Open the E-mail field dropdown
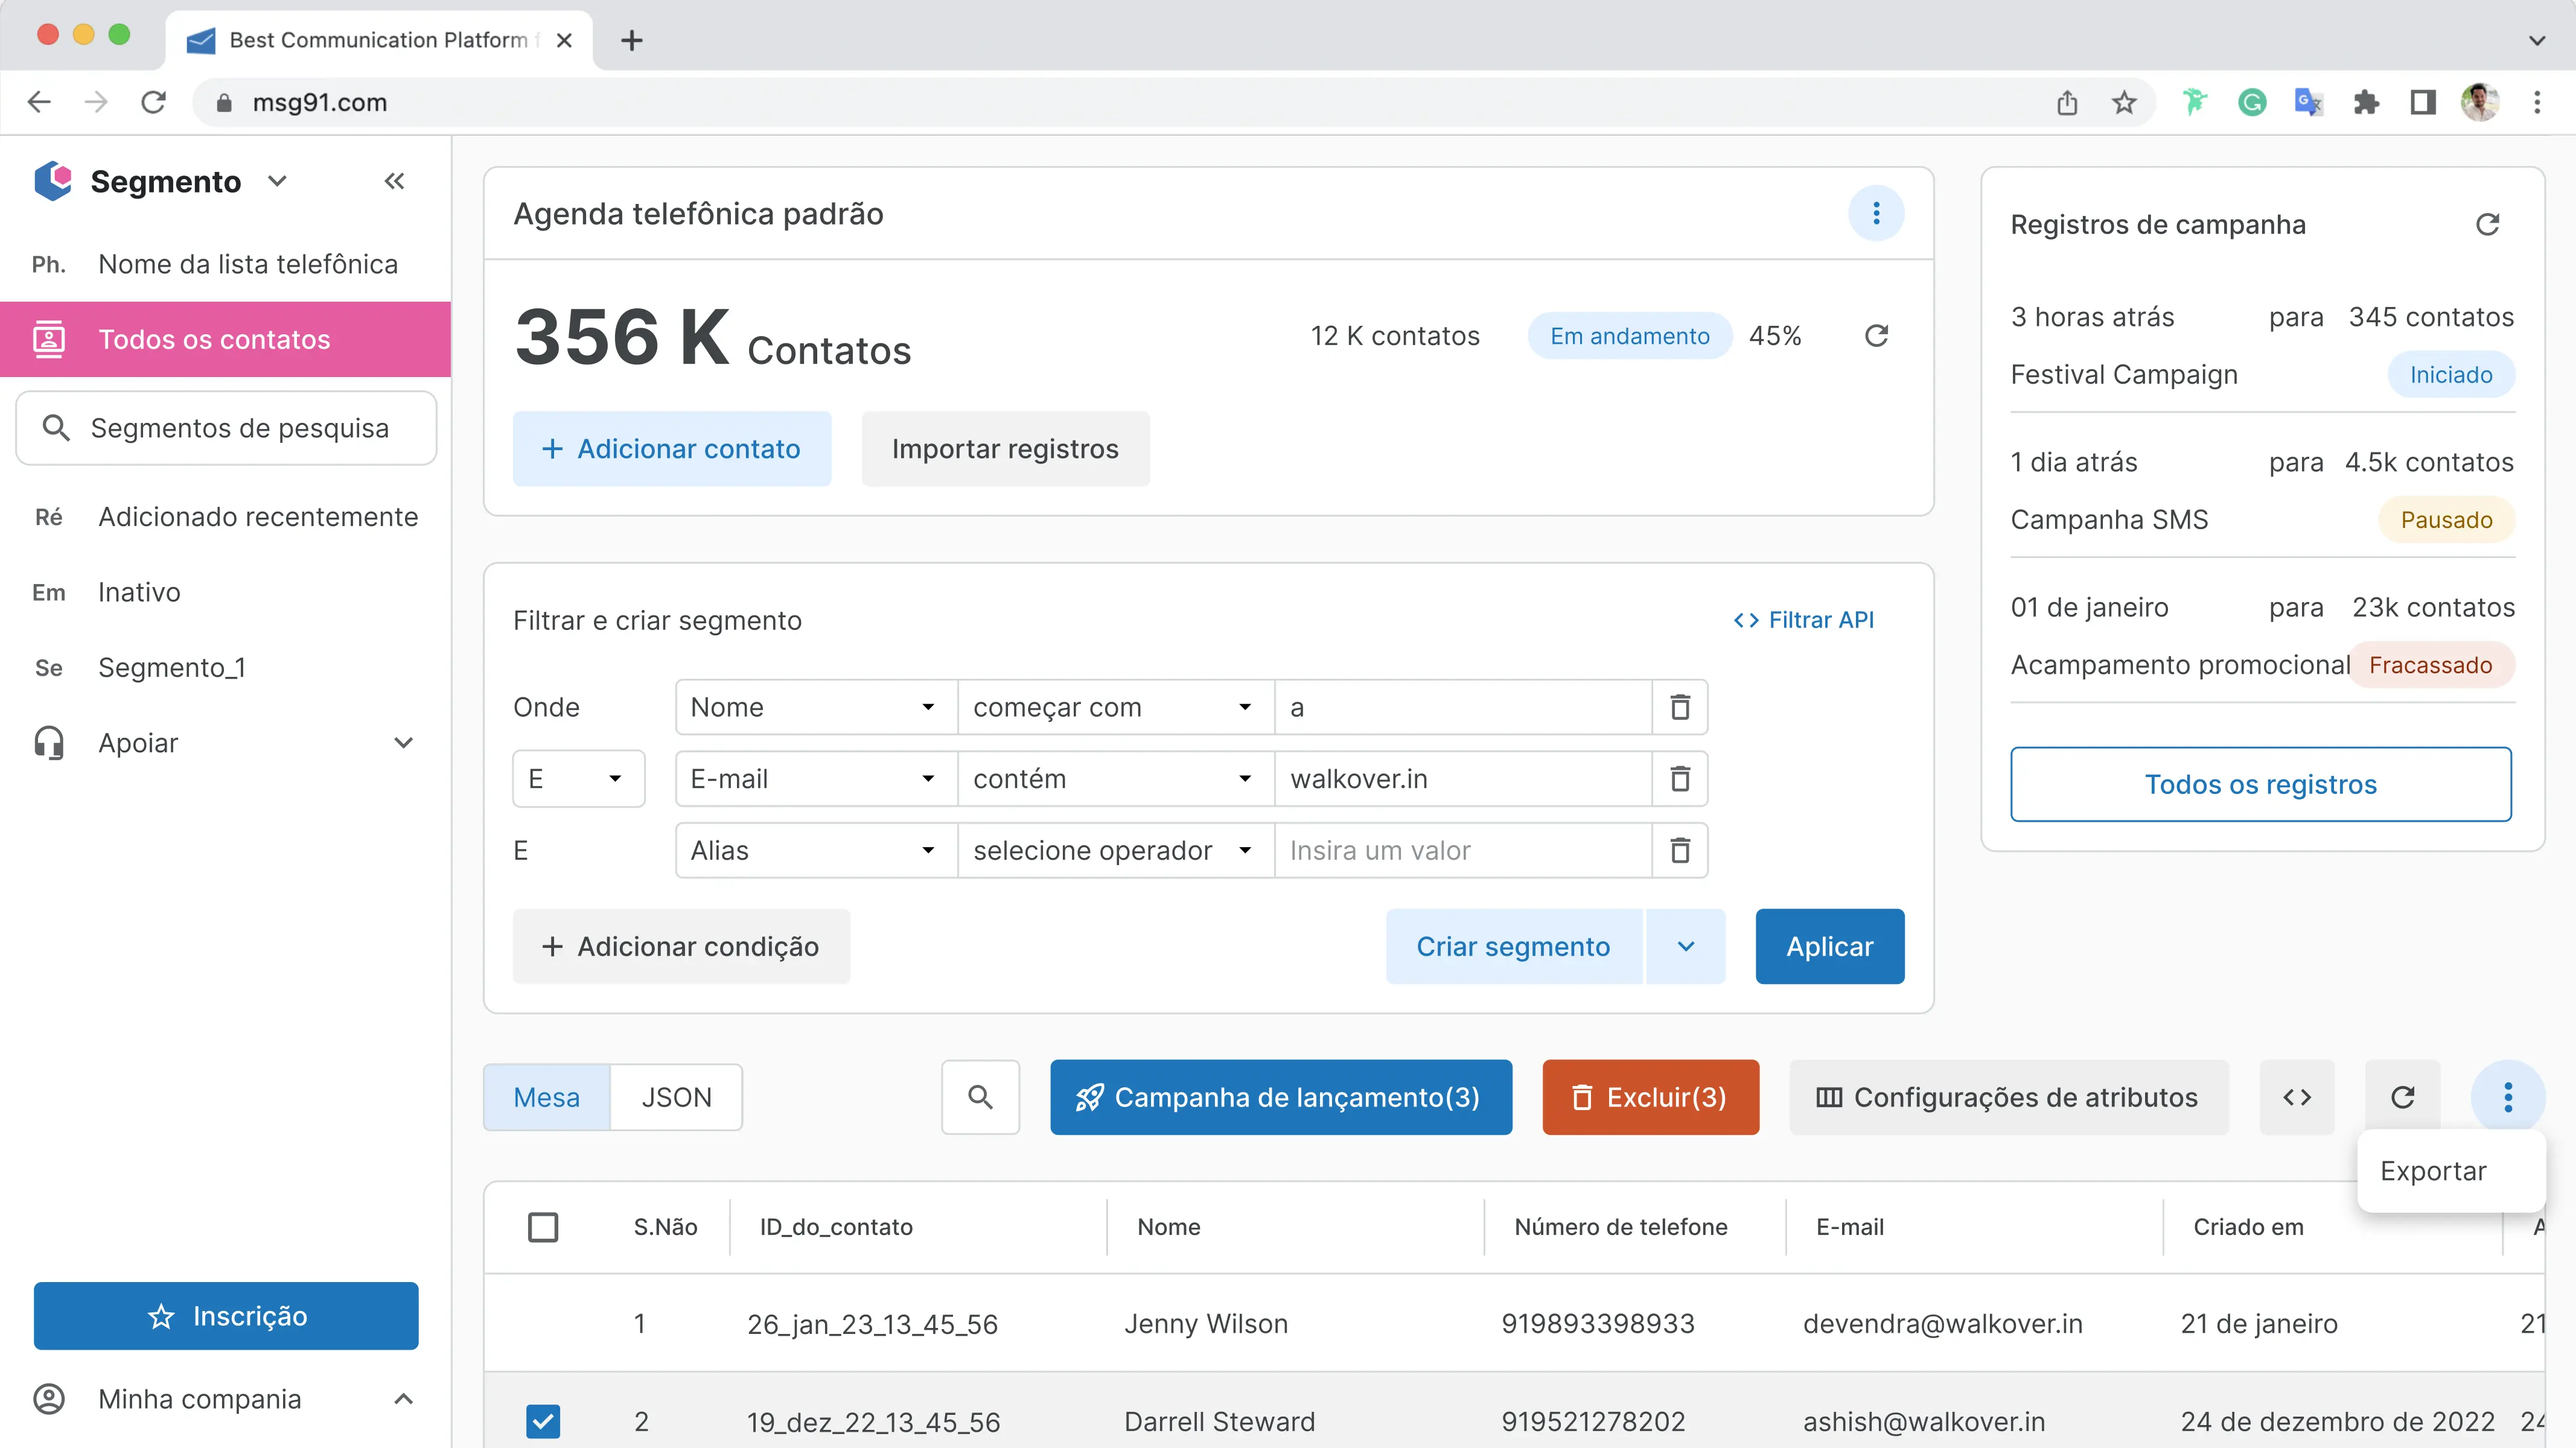 (816, 778)
